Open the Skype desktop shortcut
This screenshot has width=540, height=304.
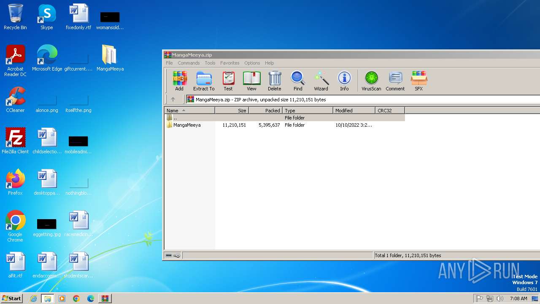click(47, 17)
